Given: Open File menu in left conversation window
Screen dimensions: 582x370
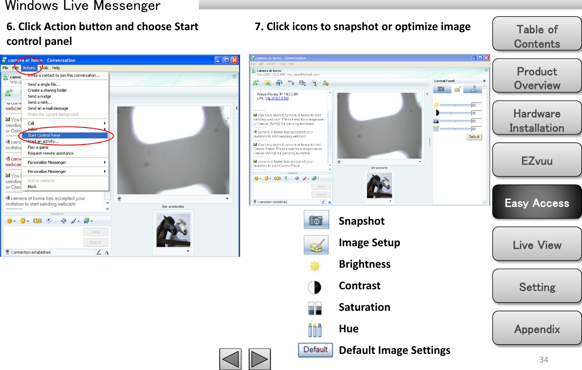Looking at the screenshot, I should [x=5, y=68].
